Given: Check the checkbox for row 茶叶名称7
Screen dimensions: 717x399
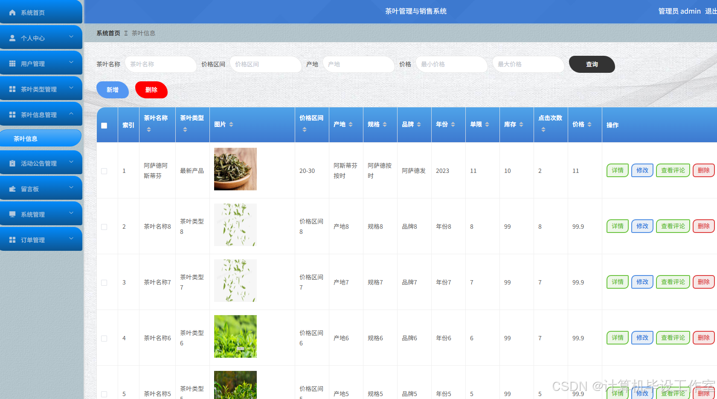Looking at the screenshot, I should [x=104, y=283].
